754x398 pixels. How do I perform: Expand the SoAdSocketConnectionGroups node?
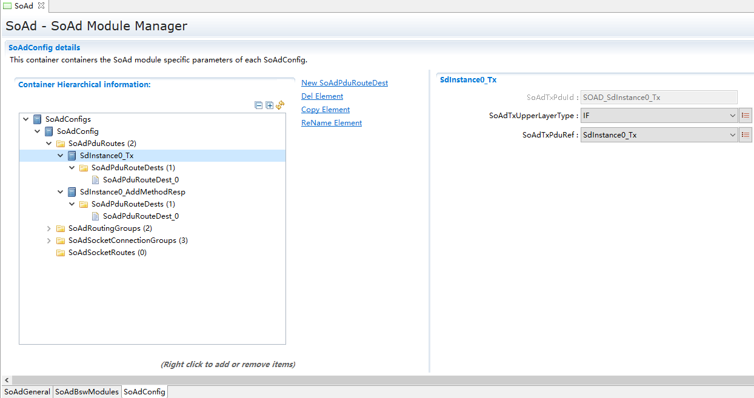(49, 240)
